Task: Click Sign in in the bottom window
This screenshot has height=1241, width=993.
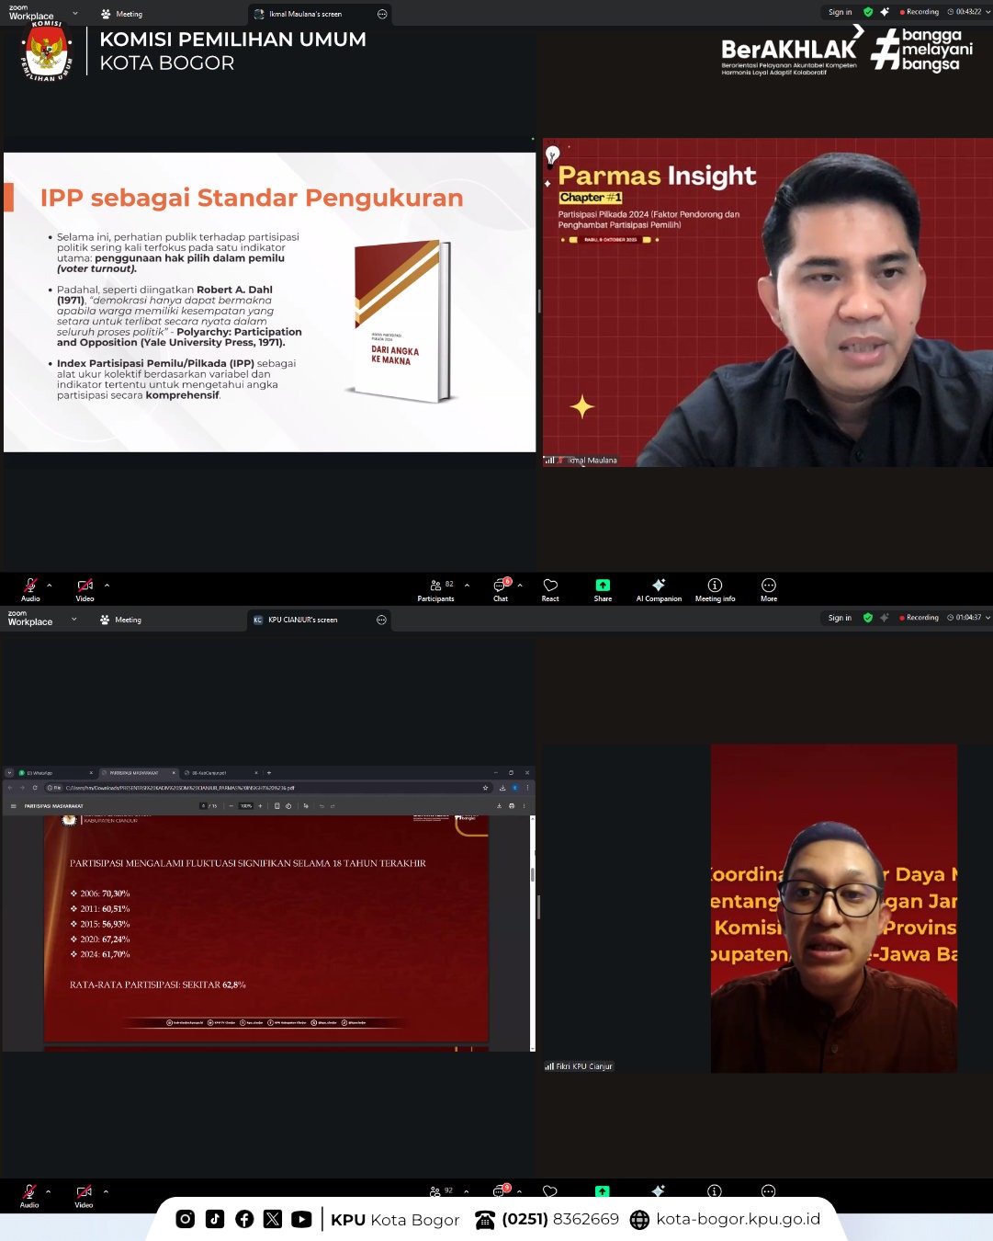Action: click(x=840, y=618)
